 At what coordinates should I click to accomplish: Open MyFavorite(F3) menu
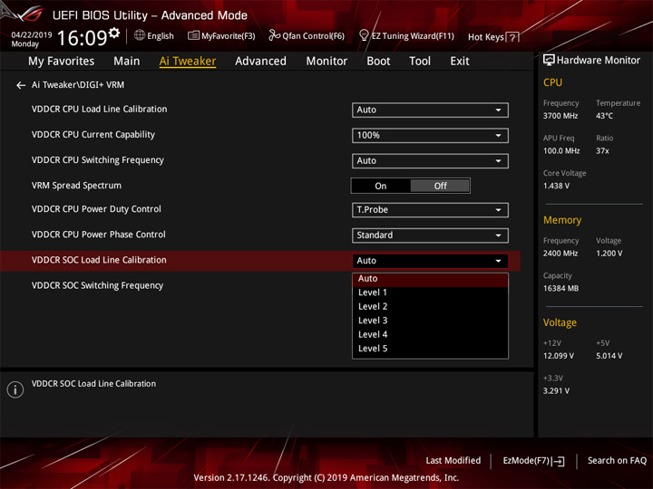coord(229,36)
